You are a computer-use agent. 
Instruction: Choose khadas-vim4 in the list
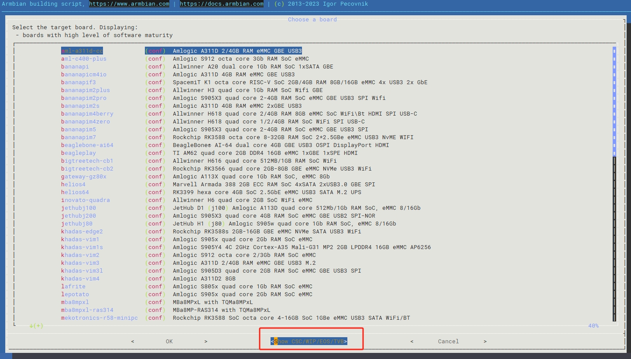tap(80, 279)
